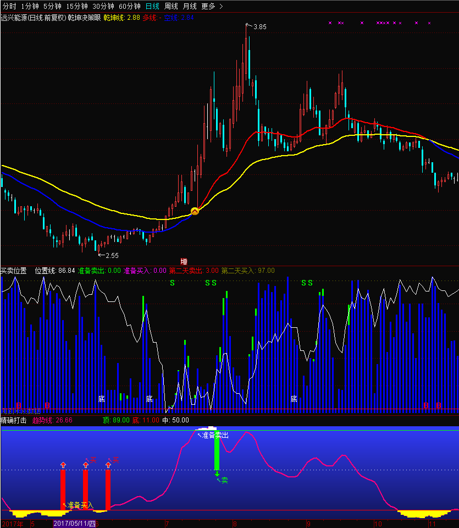459x528 pixels.
Task: Click the stock title 远兴能源(日线.前复权)
Action: 34,18
